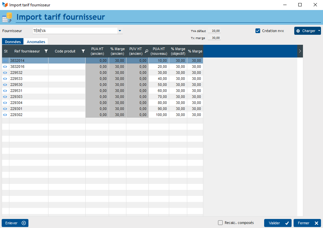Click the status icon for row 229303
The width and height of the screenshot is (323, 228).
coord(5,97)
